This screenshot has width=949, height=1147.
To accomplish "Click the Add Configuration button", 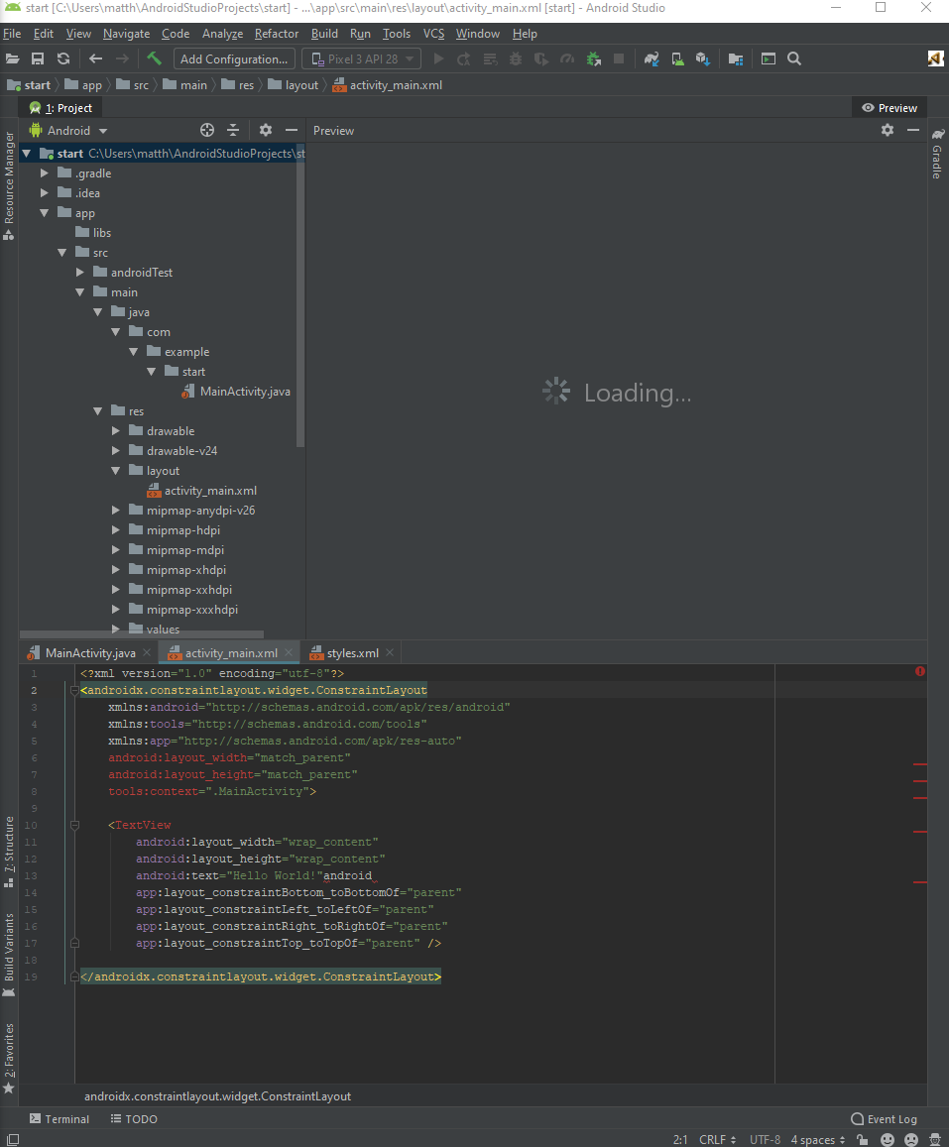I will (x=235, y=59).
